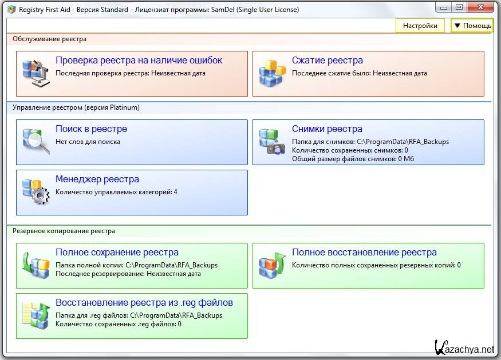Viewport: 501px width, 360px height.
Task: Click the registry error check icon
Action: [35, 73]
